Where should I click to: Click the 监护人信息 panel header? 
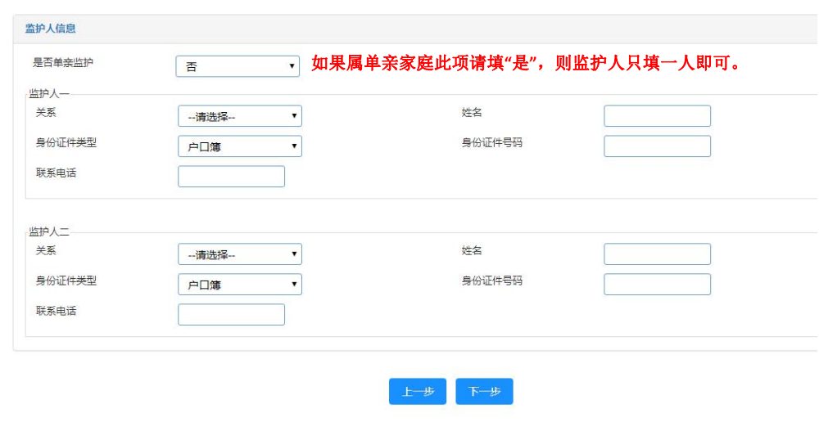coord(51,29)
